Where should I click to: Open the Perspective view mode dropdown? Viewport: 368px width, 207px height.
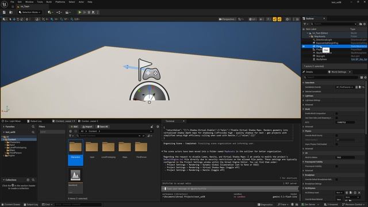click(x=227, y=19)
